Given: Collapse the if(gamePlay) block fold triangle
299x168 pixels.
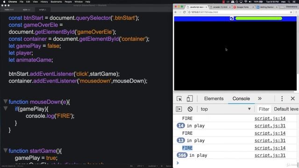Looking at the screenshot, I should click(6, 109).
